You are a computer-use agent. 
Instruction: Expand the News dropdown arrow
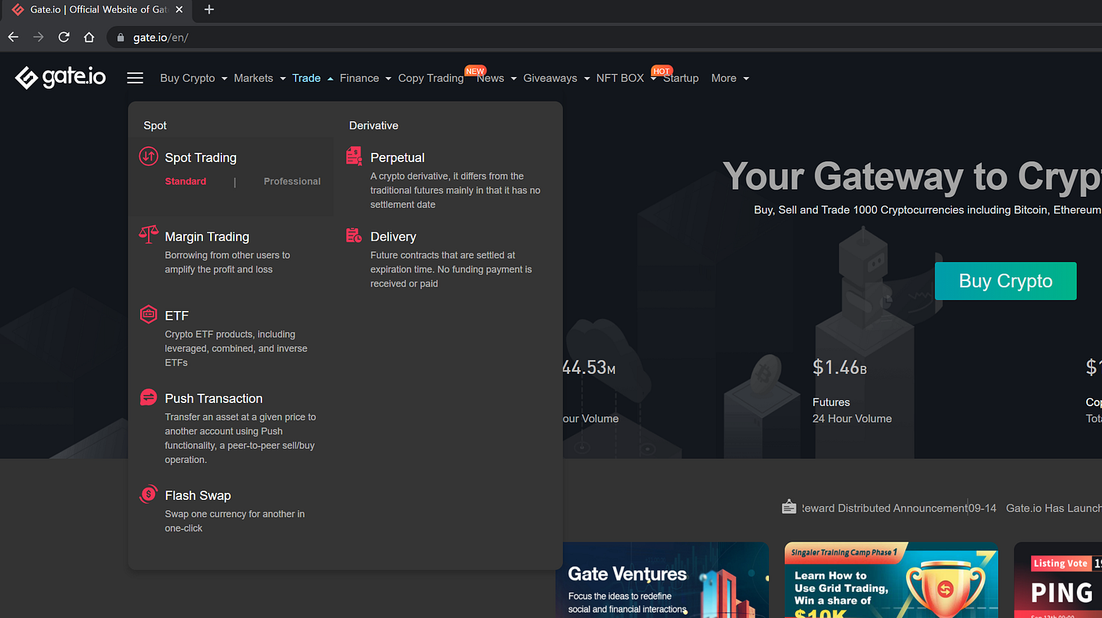point(514,79)
